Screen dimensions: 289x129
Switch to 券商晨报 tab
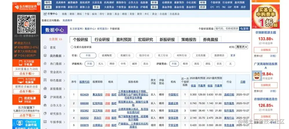211,39
